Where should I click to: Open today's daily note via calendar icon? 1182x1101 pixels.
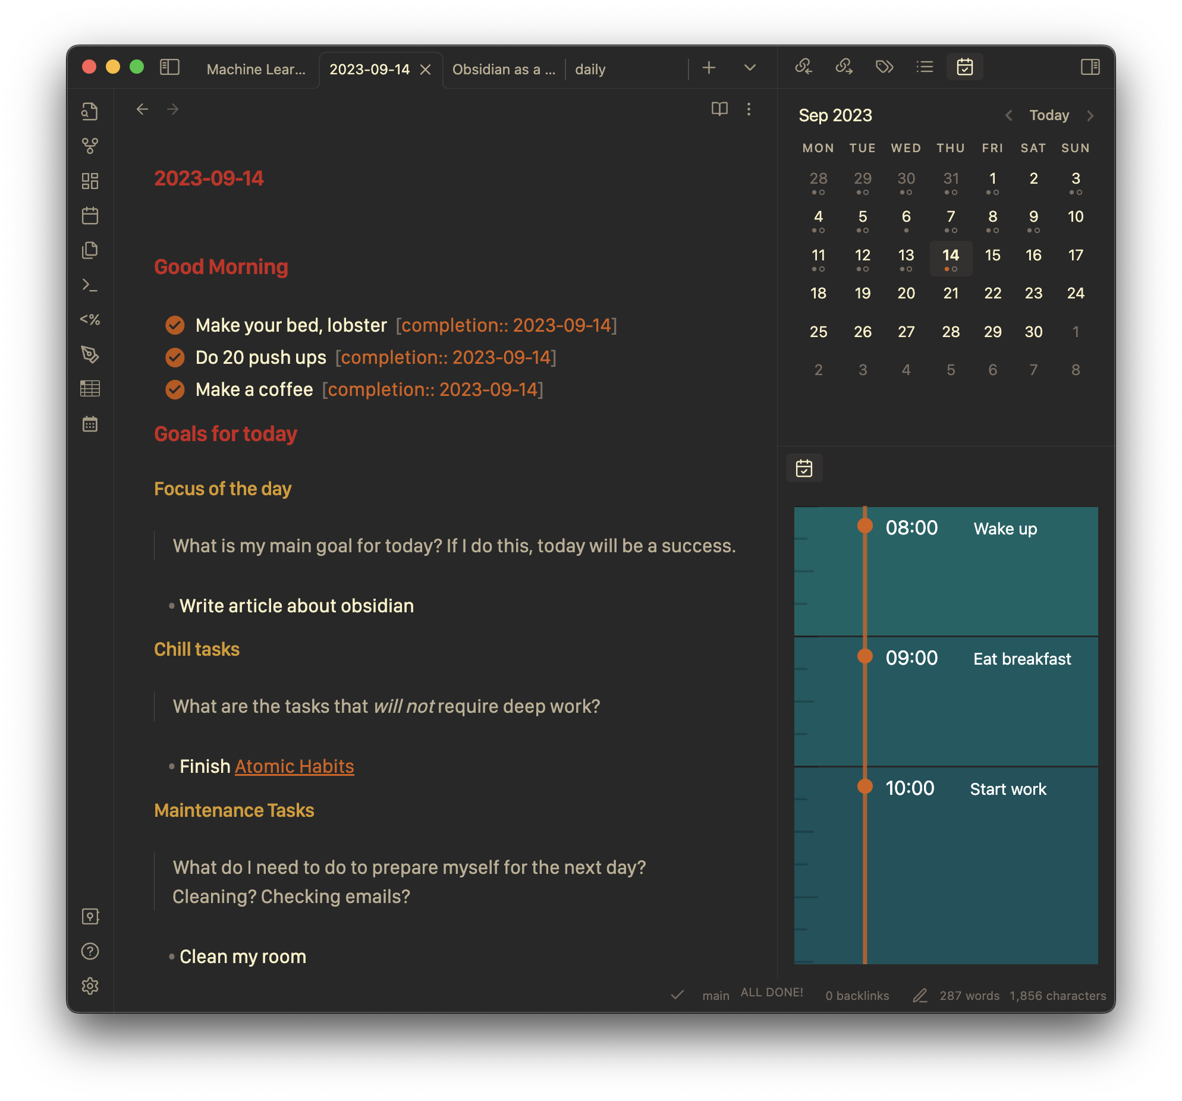tap(90, 215)
